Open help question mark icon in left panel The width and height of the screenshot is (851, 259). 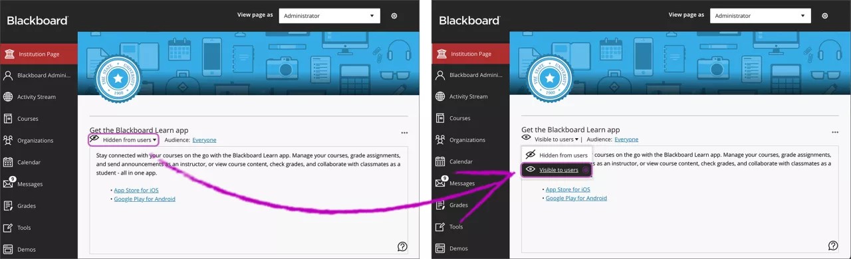click(x=402, y=246)
